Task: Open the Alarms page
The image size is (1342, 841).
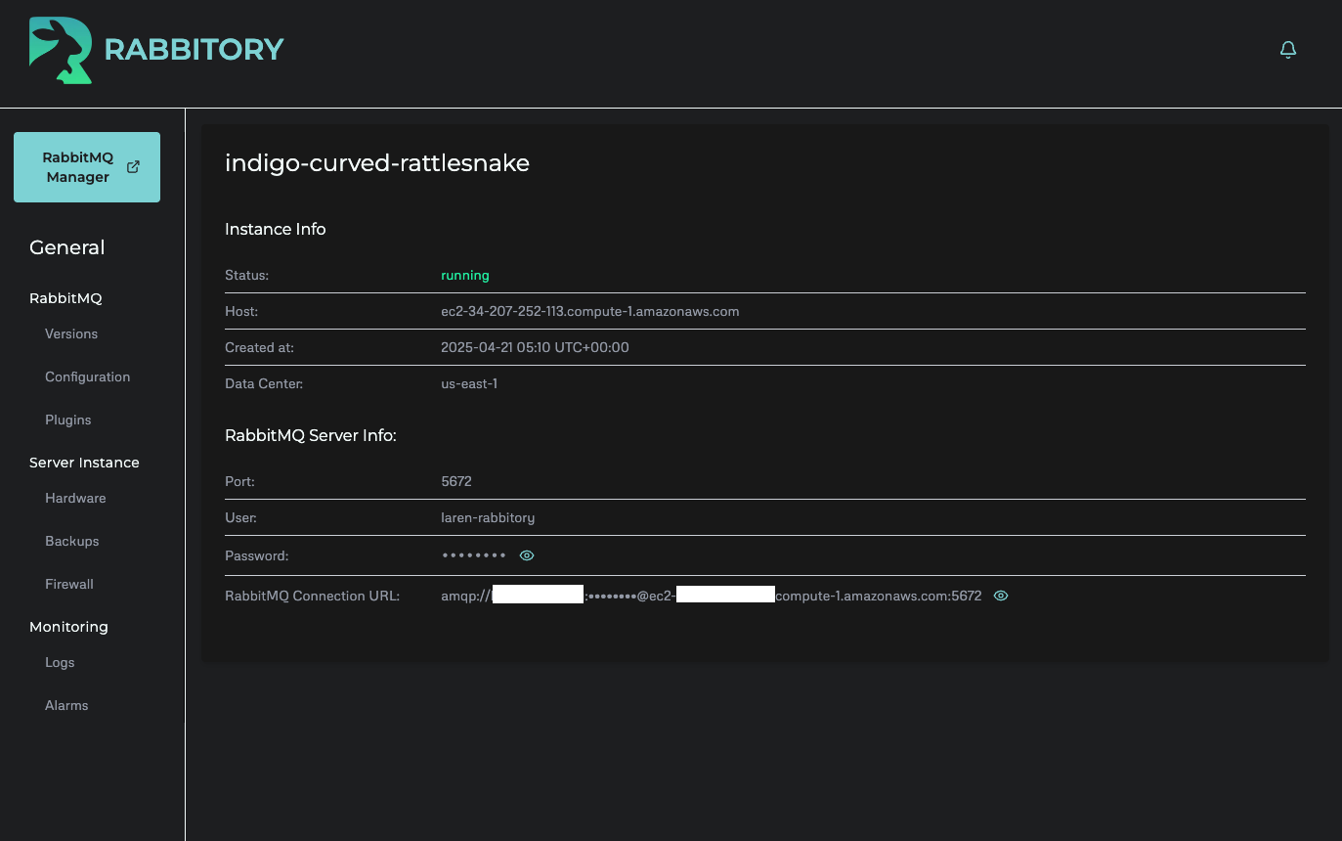Action: pos(66,705)
